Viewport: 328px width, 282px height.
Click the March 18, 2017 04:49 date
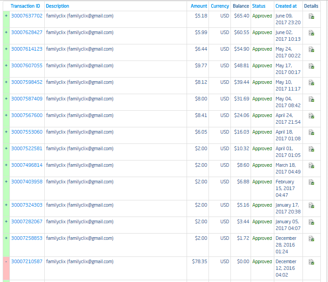288,169
